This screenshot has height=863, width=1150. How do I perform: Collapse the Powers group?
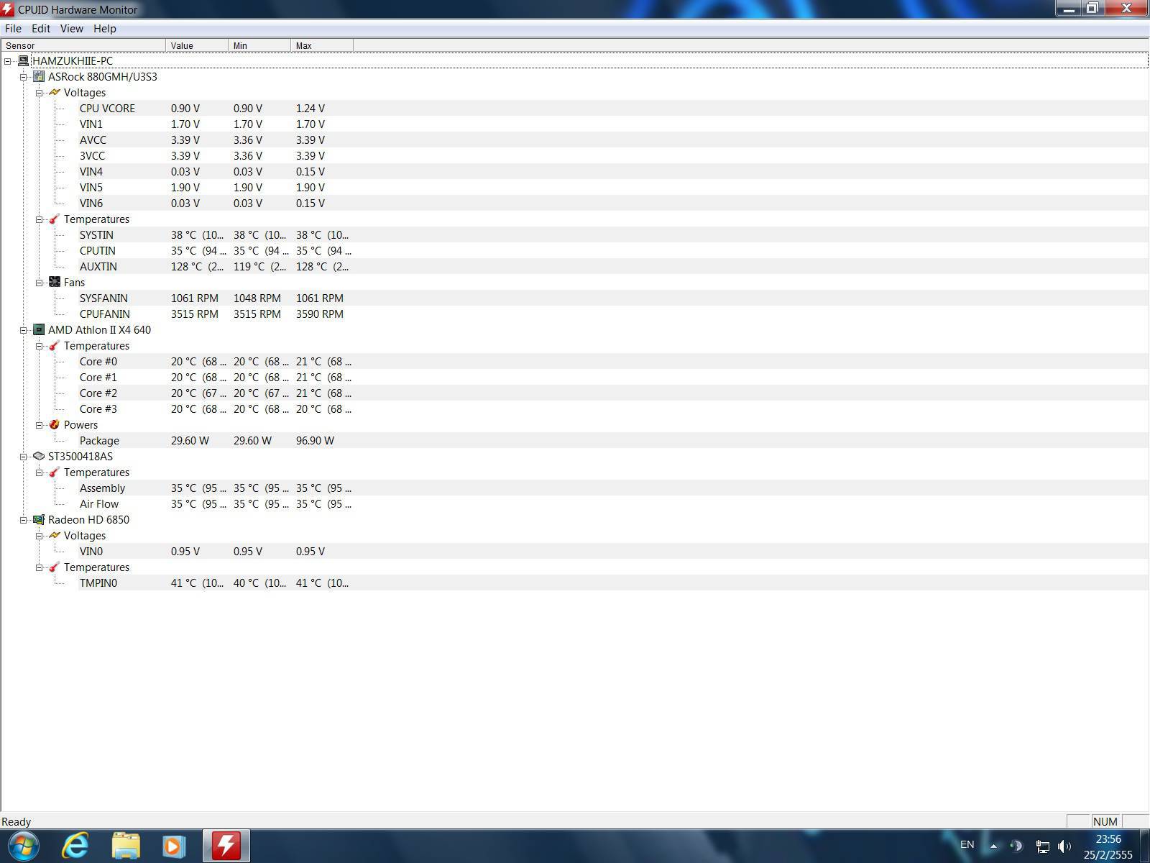pos(40,425)
